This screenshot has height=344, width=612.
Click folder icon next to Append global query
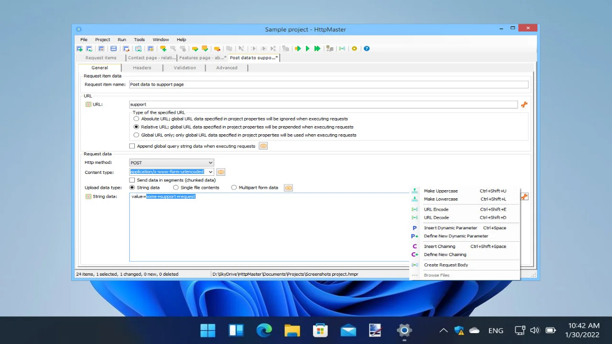263,146
